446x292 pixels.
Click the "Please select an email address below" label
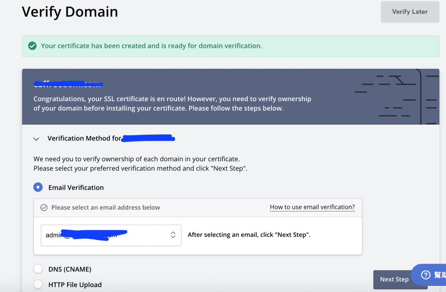[x=105, y=207]
